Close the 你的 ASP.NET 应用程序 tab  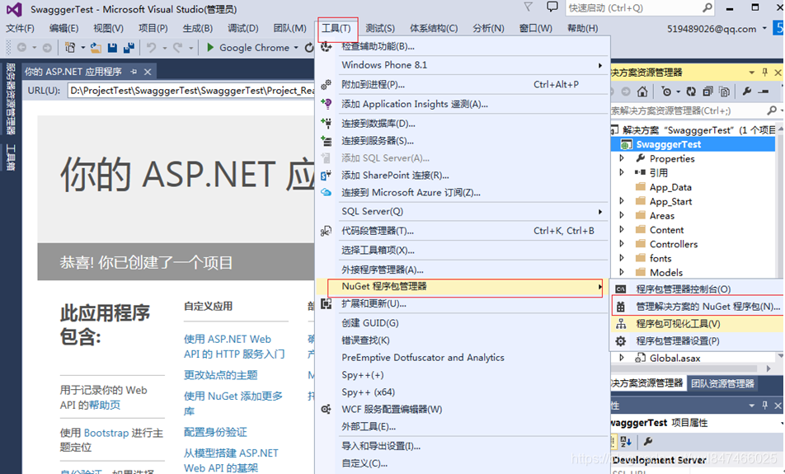pos(148,72)
